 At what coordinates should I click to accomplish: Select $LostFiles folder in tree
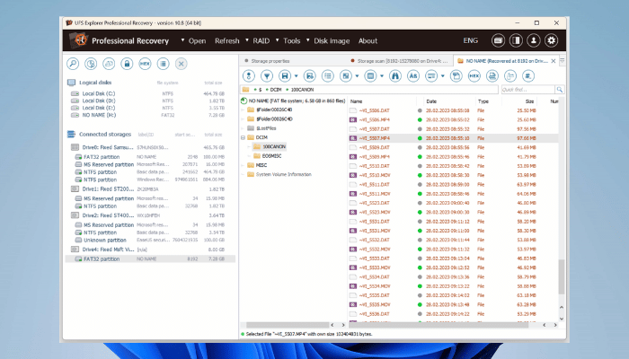pyautogui.click(x=266, y=128)
